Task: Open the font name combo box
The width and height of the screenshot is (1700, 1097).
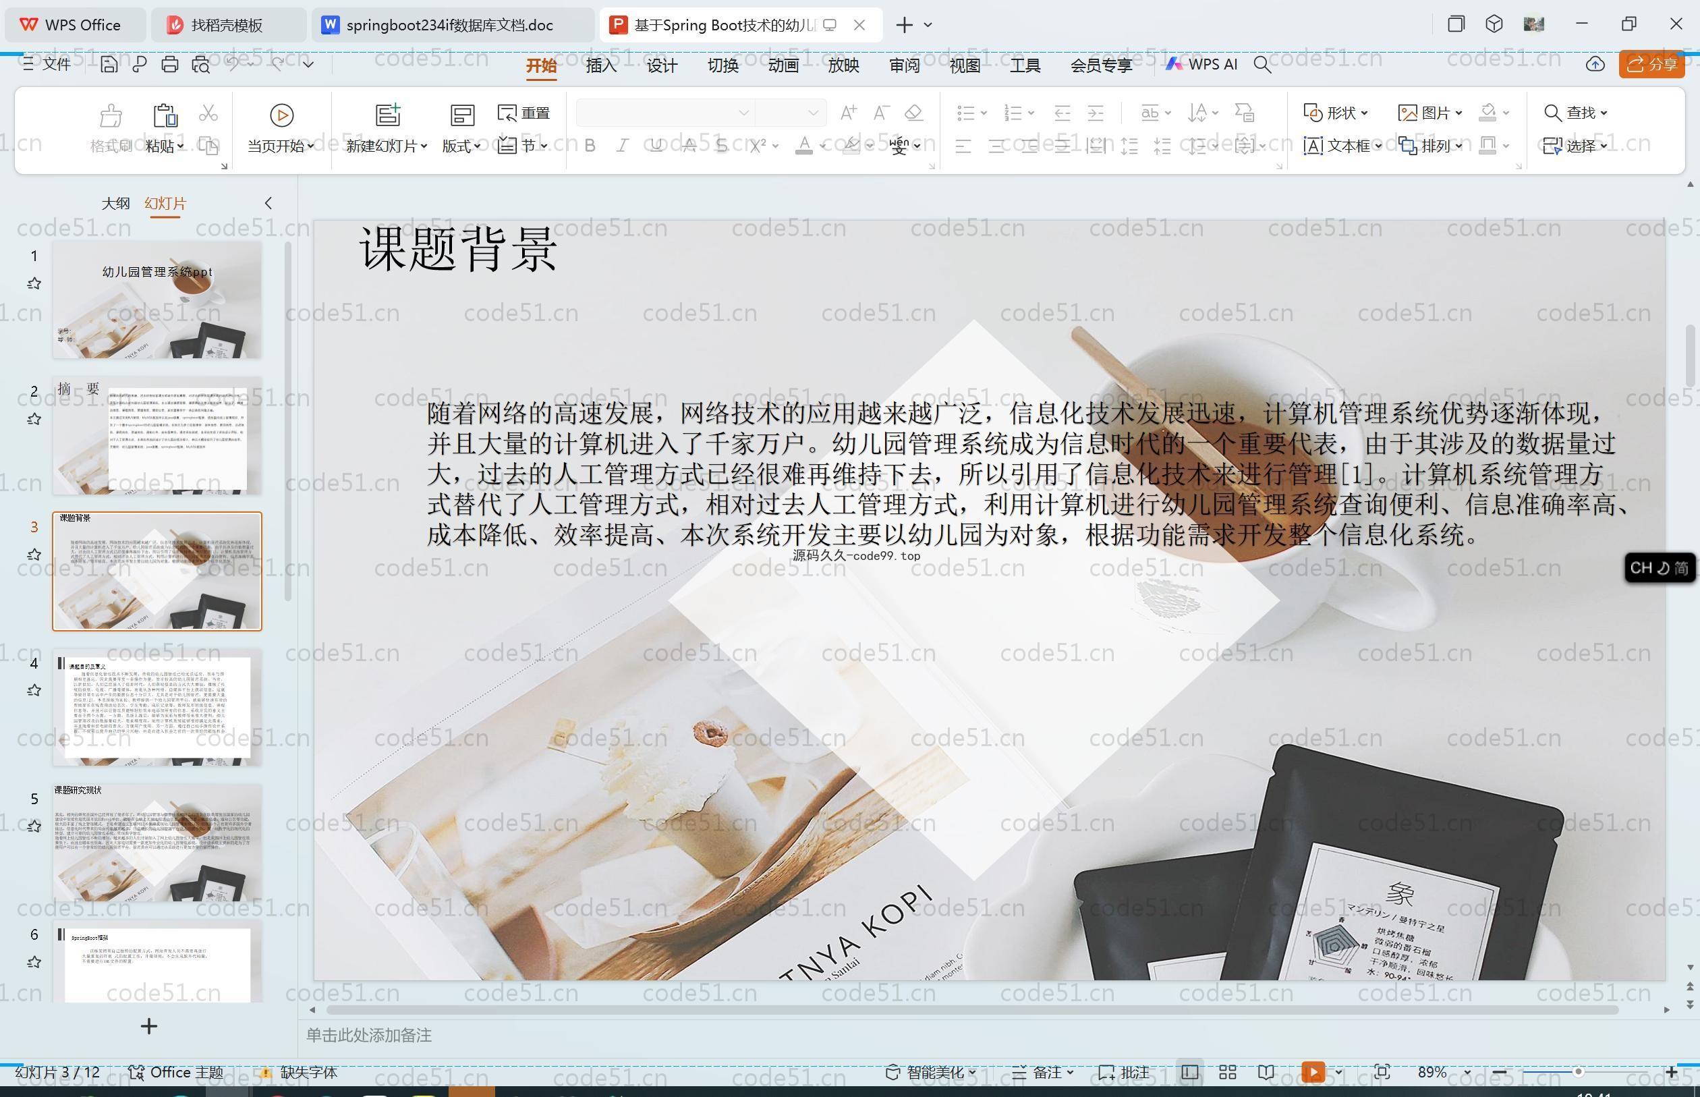Action: [664, 113]
